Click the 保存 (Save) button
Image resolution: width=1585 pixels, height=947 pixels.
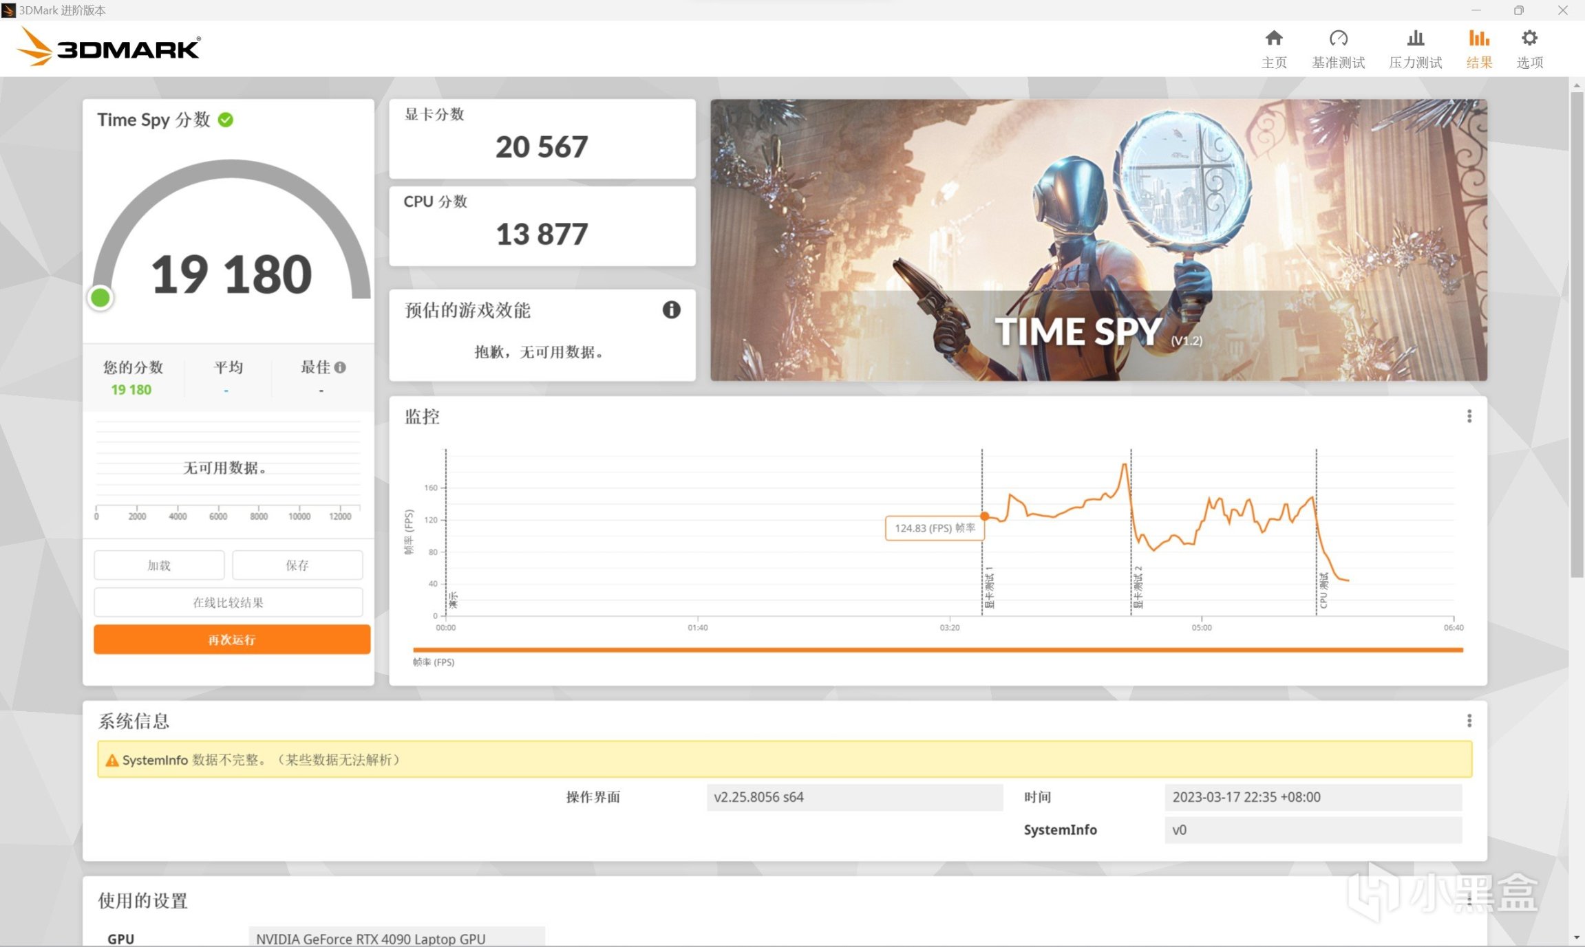click(x=297, y=565)
